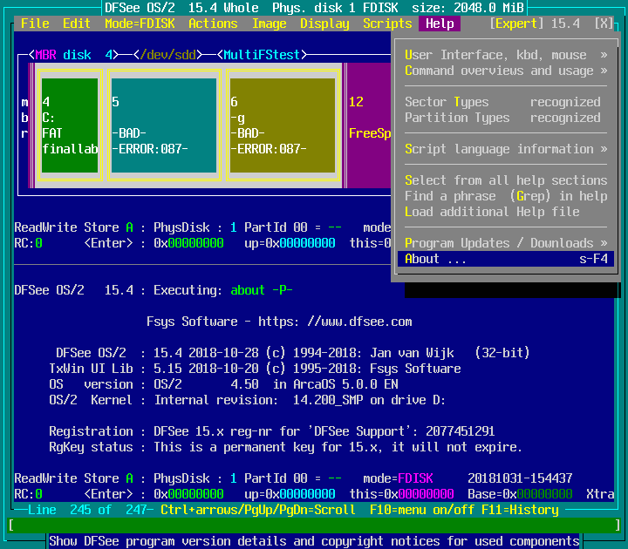Select olive partition 6 block
Viewport: 628px width, 549px height.
(x=282, y=125)
